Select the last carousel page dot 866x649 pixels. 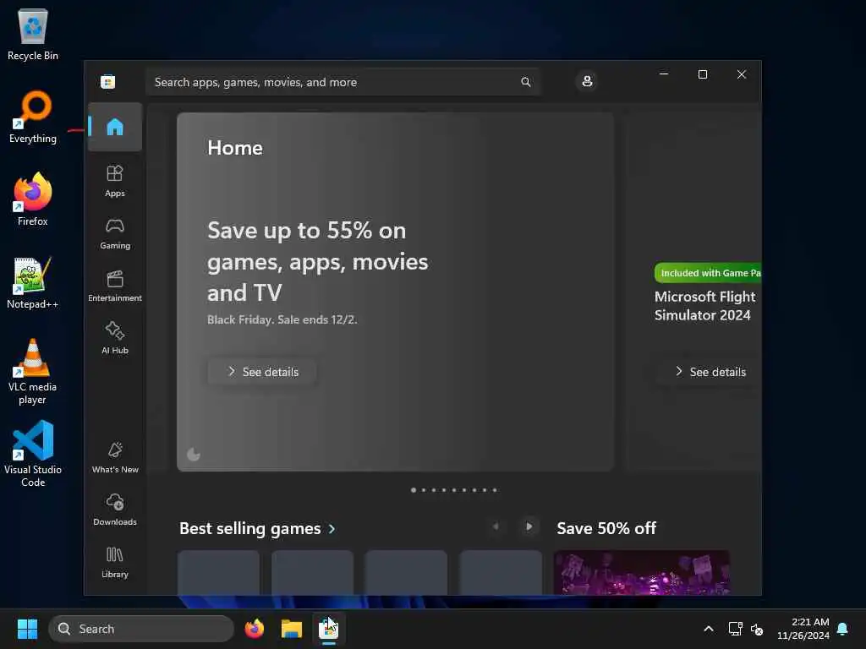coord(495,490)
